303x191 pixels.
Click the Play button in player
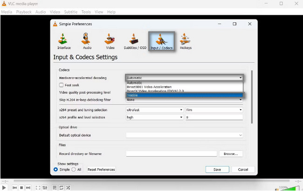(4, 188)
